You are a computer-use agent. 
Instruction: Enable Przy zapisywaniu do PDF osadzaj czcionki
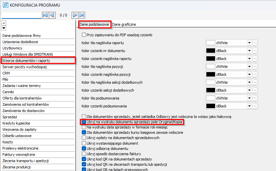(x=84, y=35)
